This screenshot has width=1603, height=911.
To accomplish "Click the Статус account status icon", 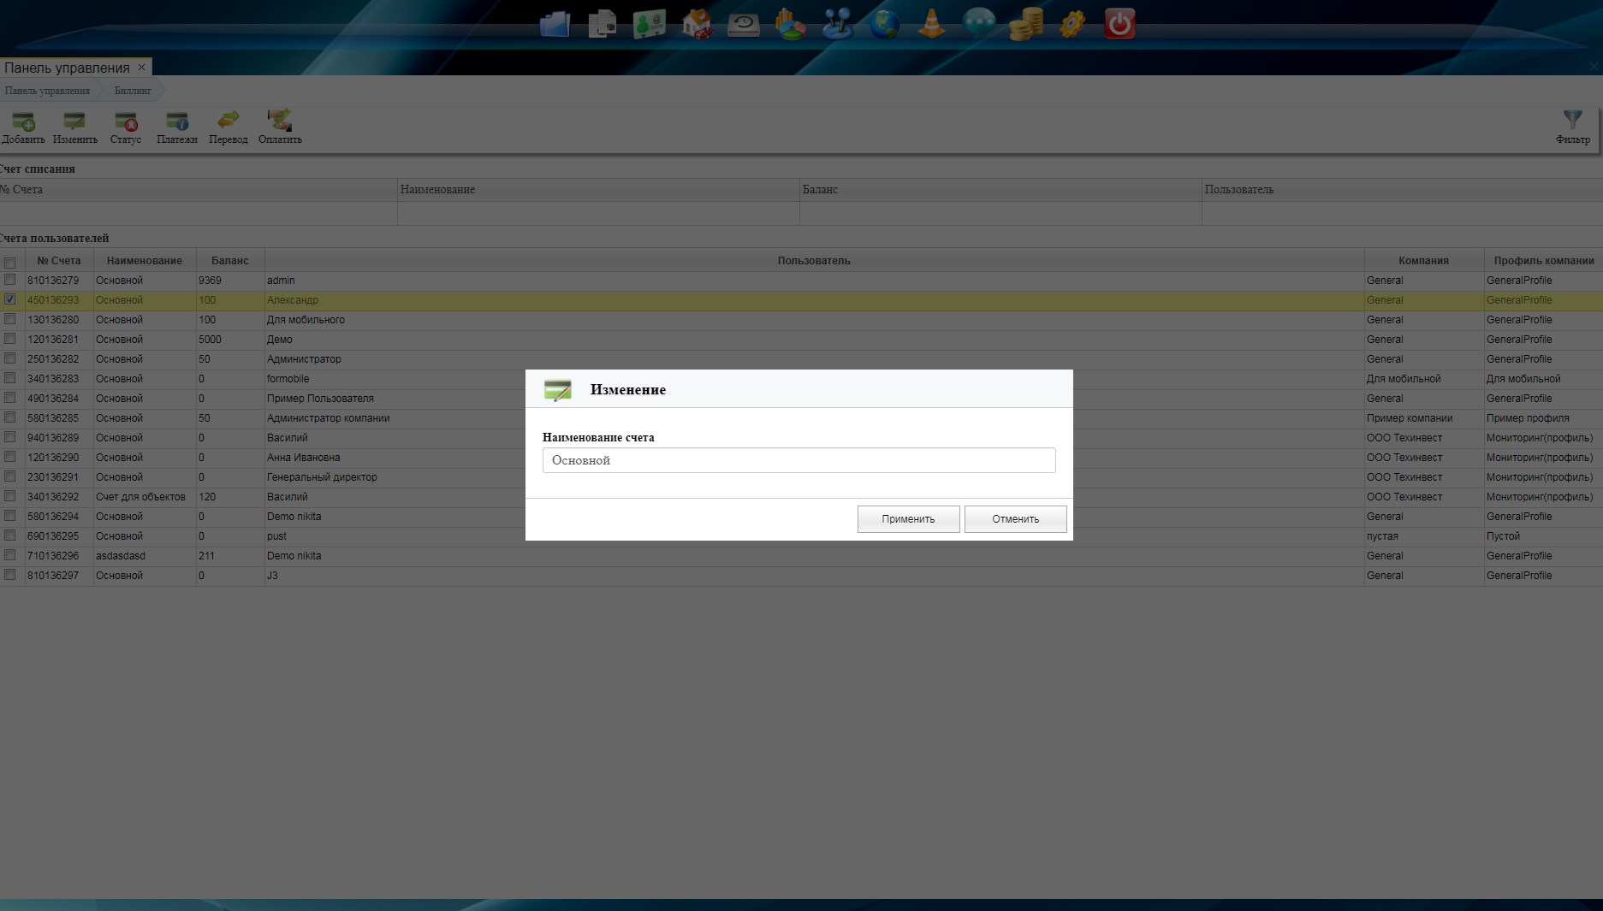I will point(126,121).
